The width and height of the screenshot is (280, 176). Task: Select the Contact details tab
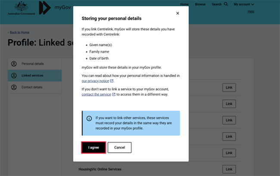pyautogui.click(x=32, y=87)
